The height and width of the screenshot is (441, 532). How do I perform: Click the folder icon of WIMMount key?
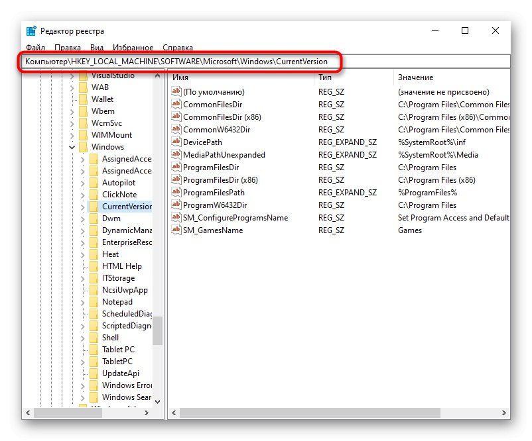(x=83, y=135)
